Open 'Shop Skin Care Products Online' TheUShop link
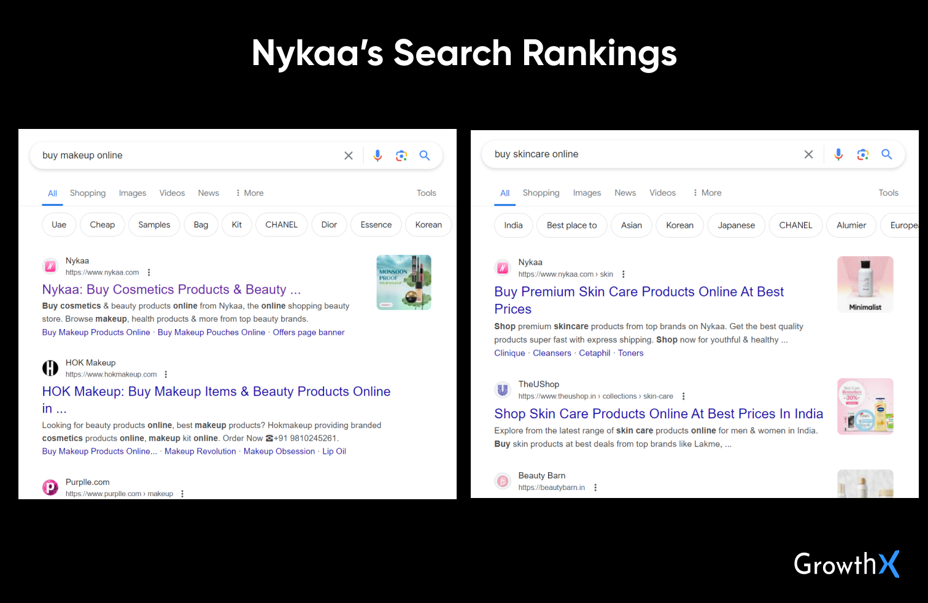 (658, 414)
